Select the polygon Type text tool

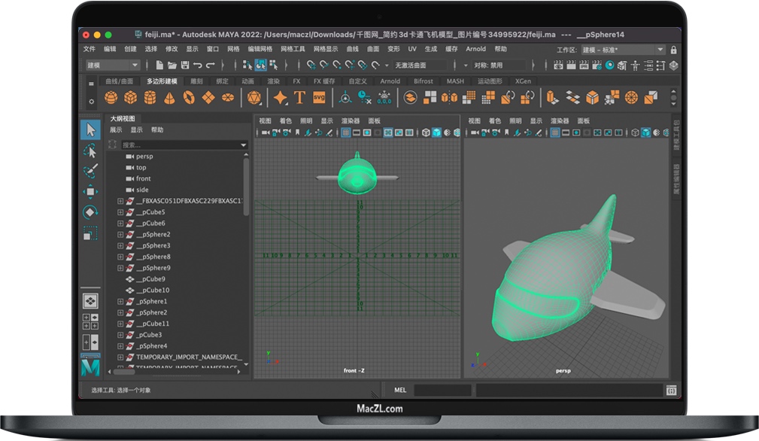(299, 98)
